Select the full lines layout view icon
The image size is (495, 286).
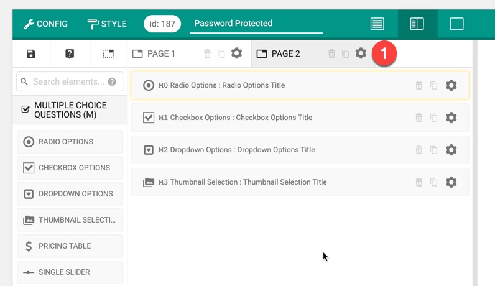click(377, 24)
